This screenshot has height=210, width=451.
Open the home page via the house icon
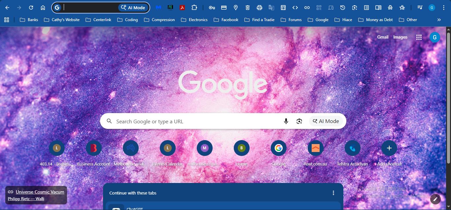[x=43, y=8]
